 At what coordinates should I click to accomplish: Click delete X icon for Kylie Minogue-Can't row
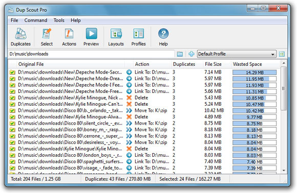tap(129, 104)
